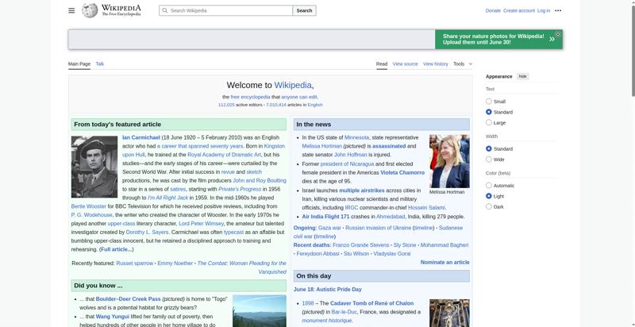Open Air India Flight 171 link
Screen dimensions: 635x327
pos(325,217)
